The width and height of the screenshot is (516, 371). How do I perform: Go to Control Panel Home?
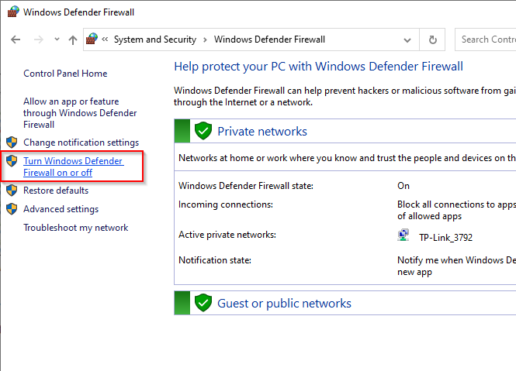tap(65, 74)
